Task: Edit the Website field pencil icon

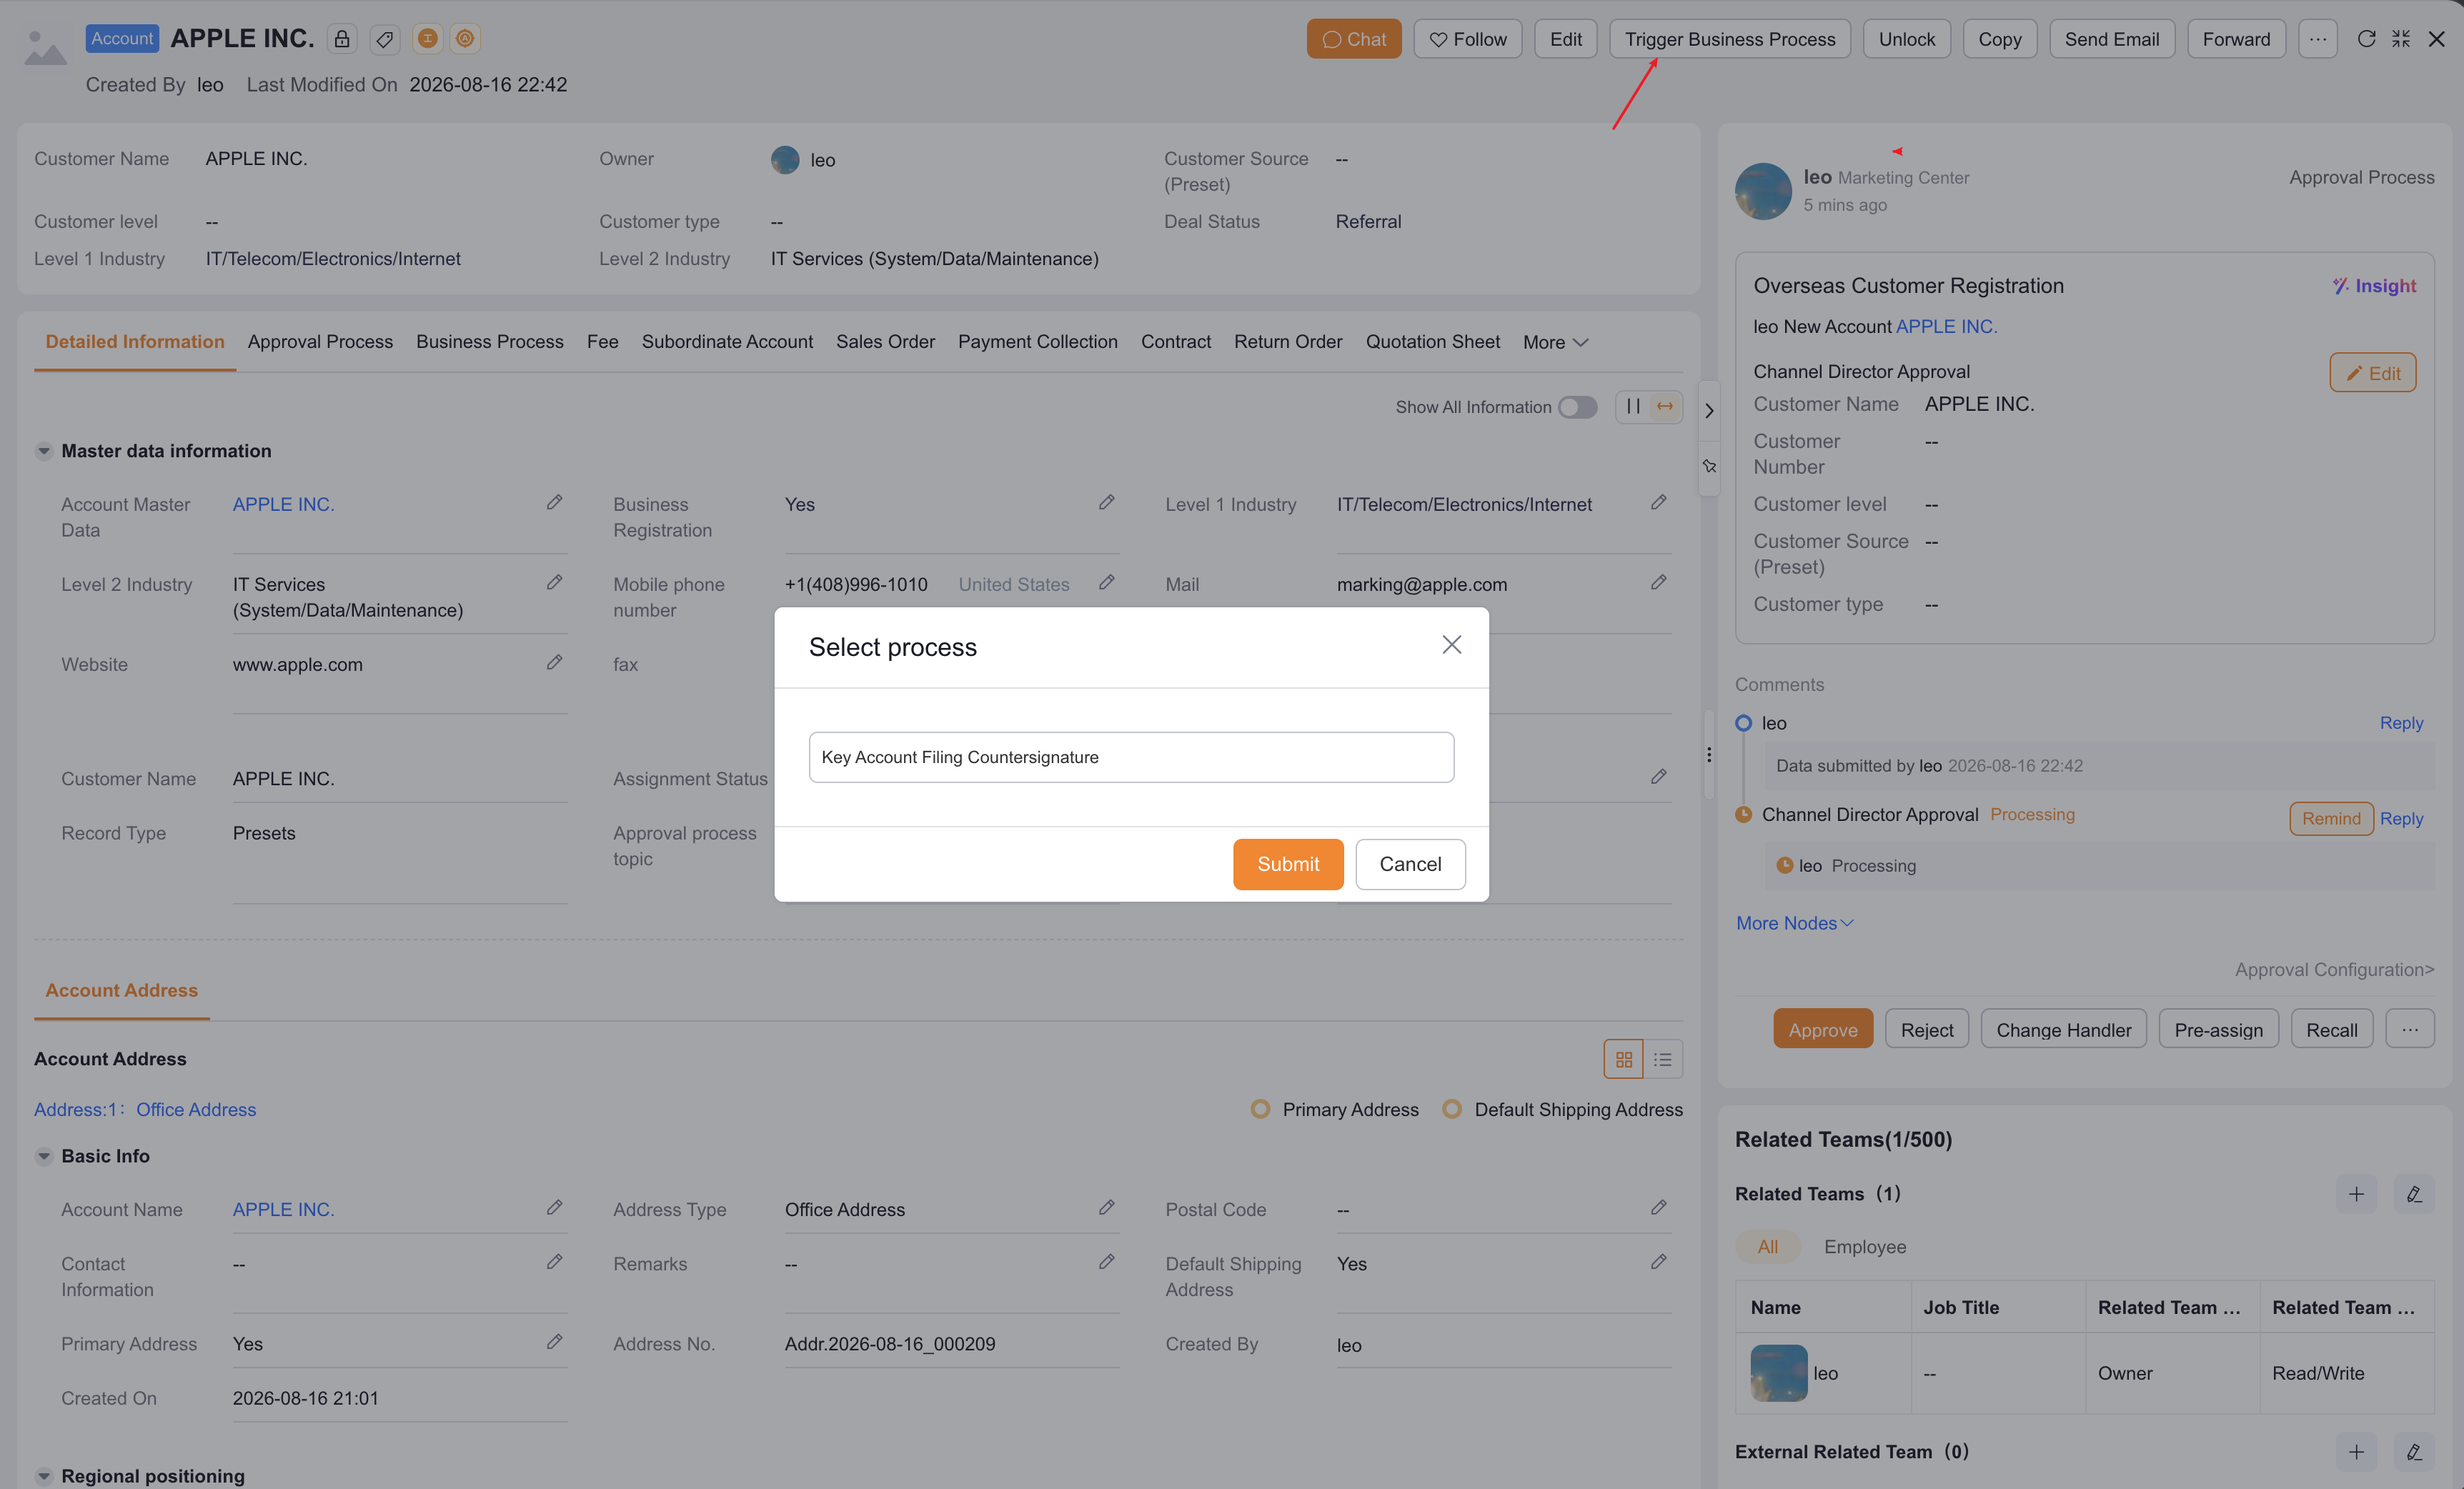Action: coord(554,663)
